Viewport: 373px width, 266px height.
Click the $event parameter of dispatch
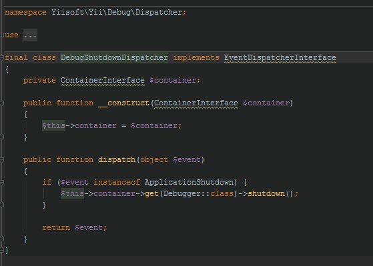[187, 160]
